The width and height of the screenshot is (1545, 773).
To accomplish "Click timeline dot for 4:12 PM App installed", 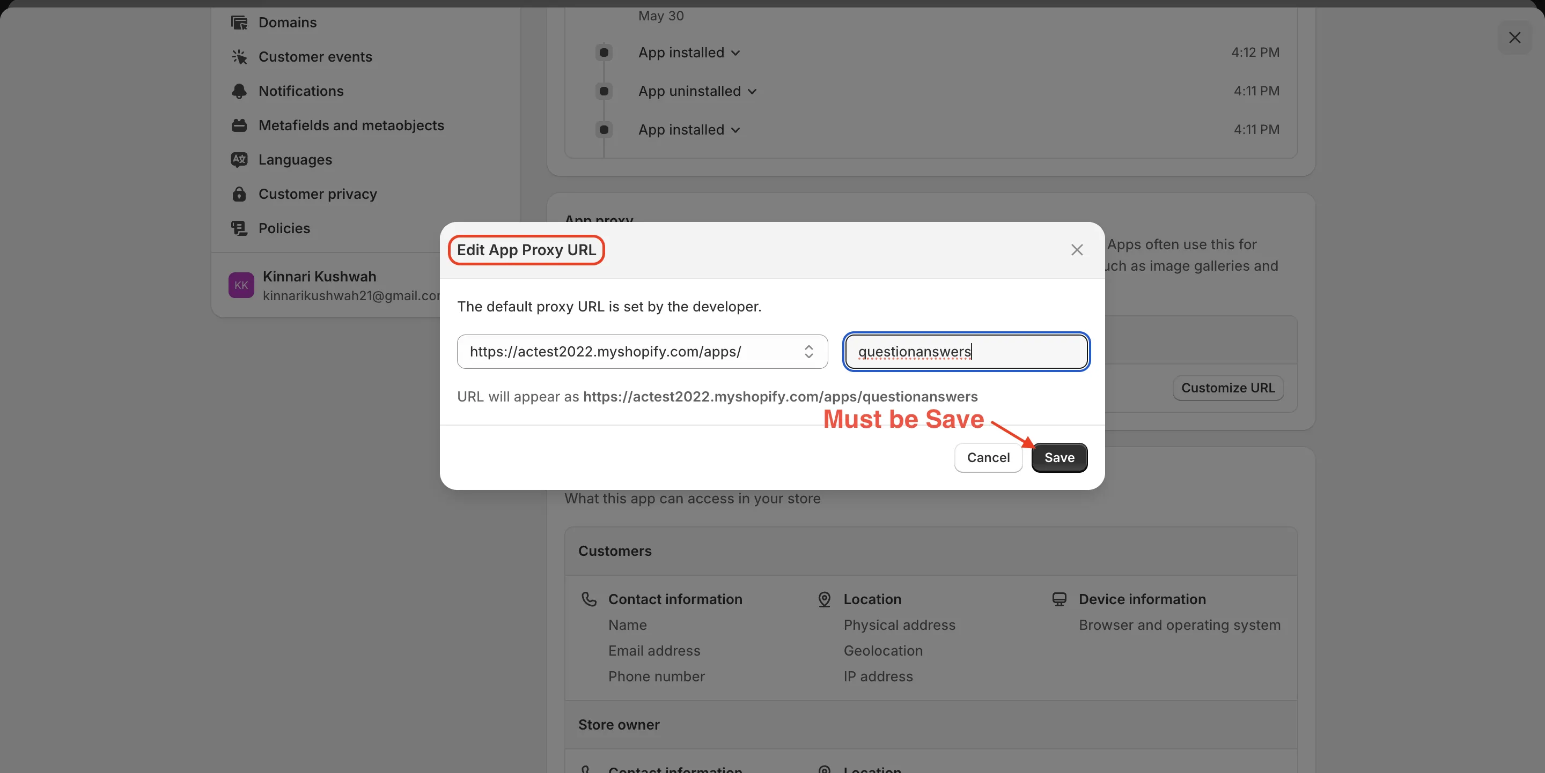I will pos(604,53).
